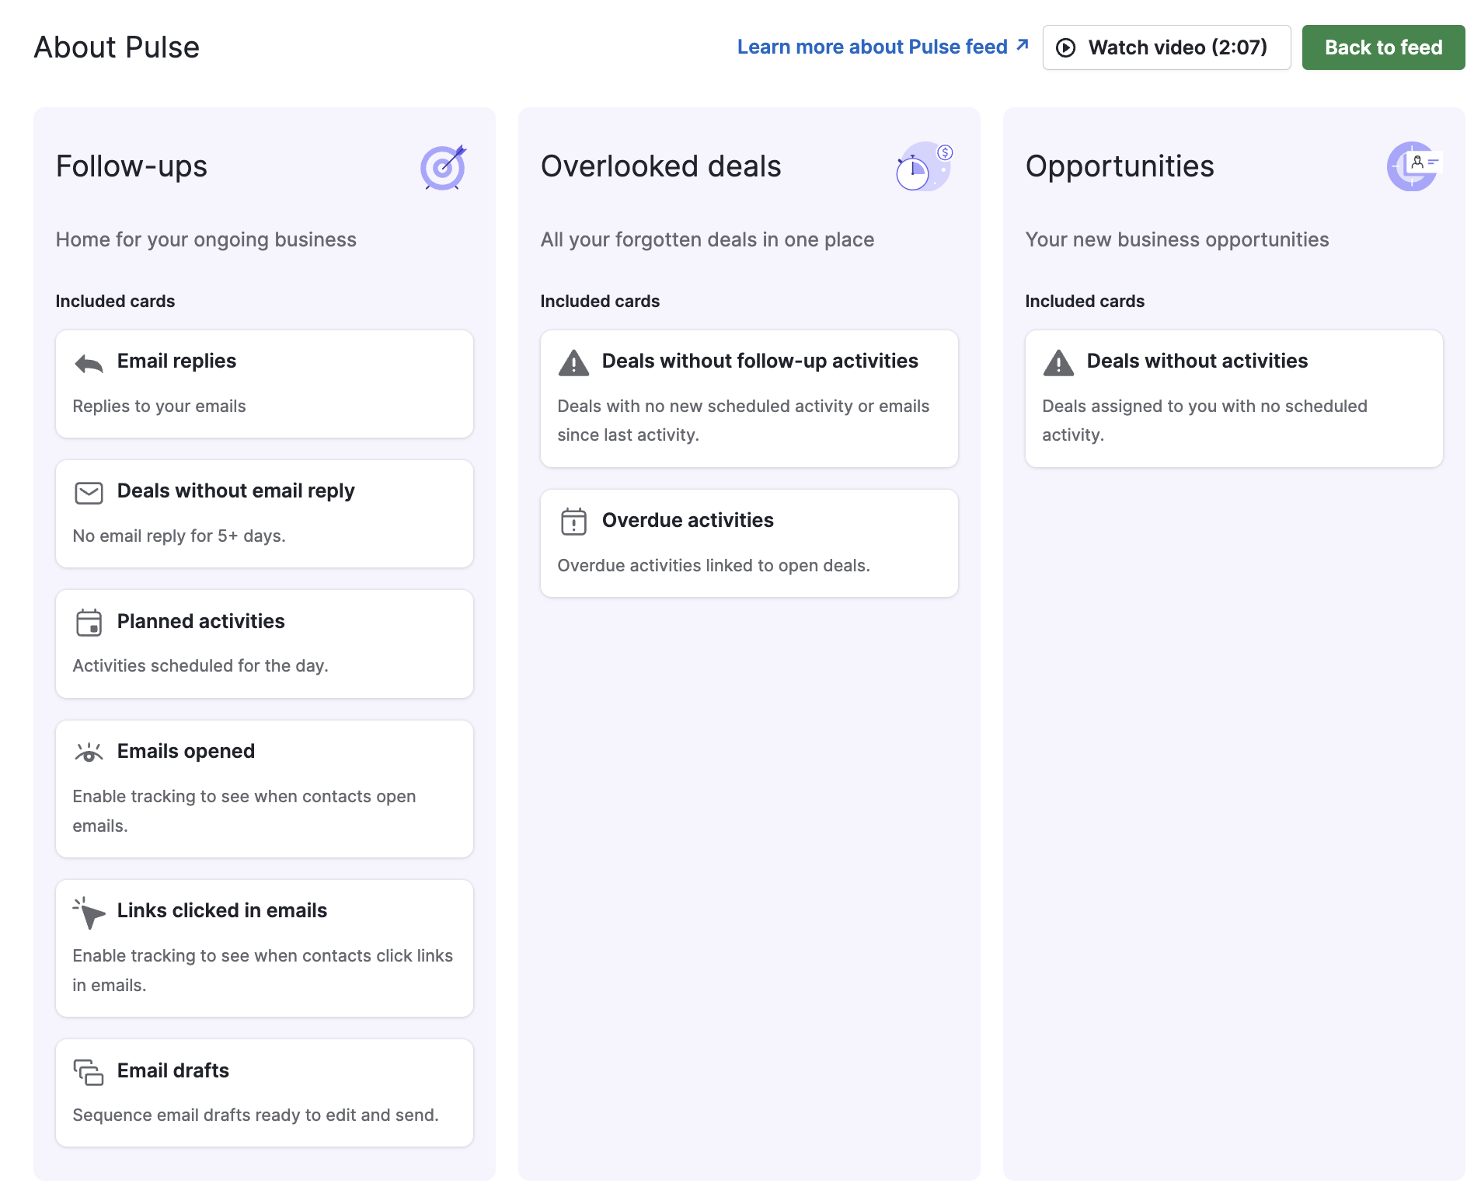Click the Opportunities section heading
This screenshot has height=1194, width=1481.
pyautogui.click(x=1119, y=166)
